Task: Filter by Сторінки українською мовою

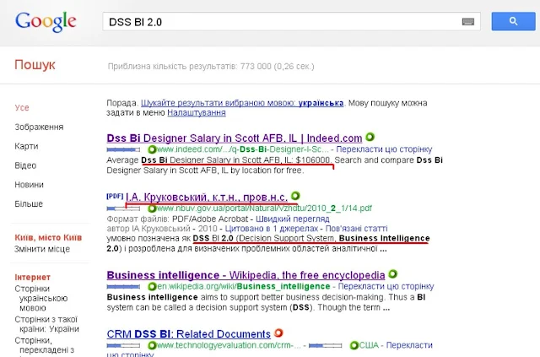Action: click(41, 298)
